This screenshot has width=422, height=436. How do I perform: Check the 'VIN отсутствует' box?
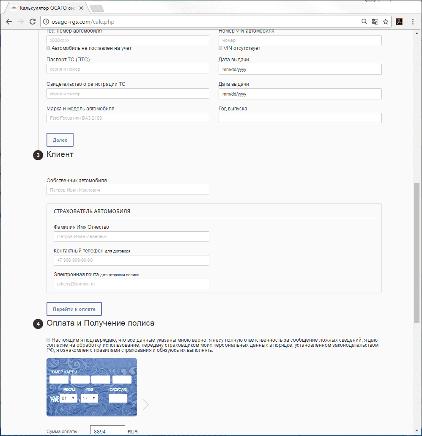click(x=220, y=48)
